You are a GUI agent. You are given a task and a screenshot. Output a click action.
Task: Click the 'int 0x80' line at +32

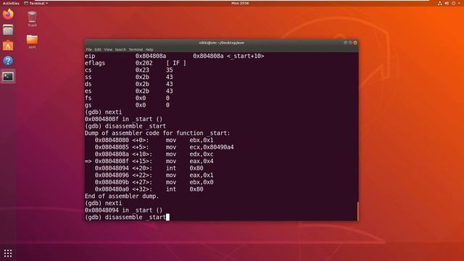[149, 189]
